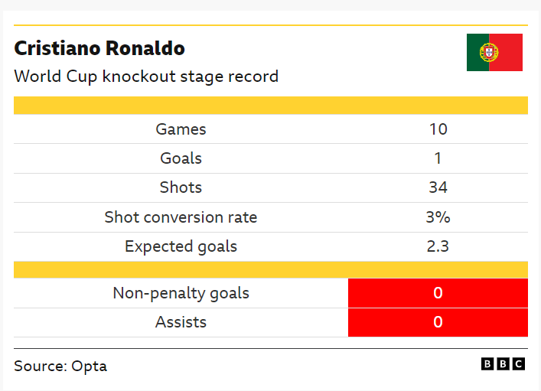Screen dimensions: 541x391
Task: Click the Games row label
Action: coord(181,129)
